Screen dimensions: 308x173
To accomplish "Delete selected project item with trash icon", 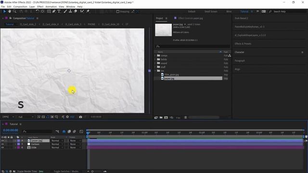I will (x=185, y=117).
